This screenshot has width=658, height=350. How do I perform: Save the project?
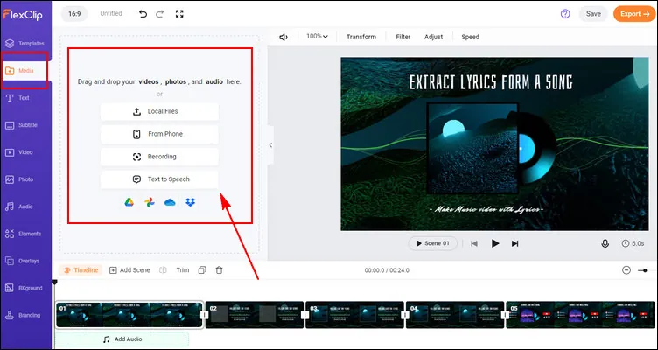click(593, 14)
